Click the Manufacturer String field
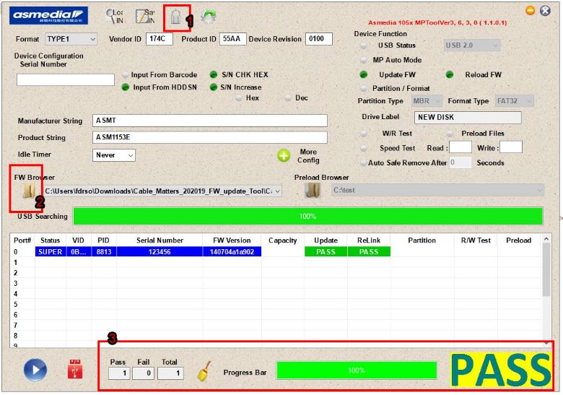The image size is (563, 395). coord(210,121)
